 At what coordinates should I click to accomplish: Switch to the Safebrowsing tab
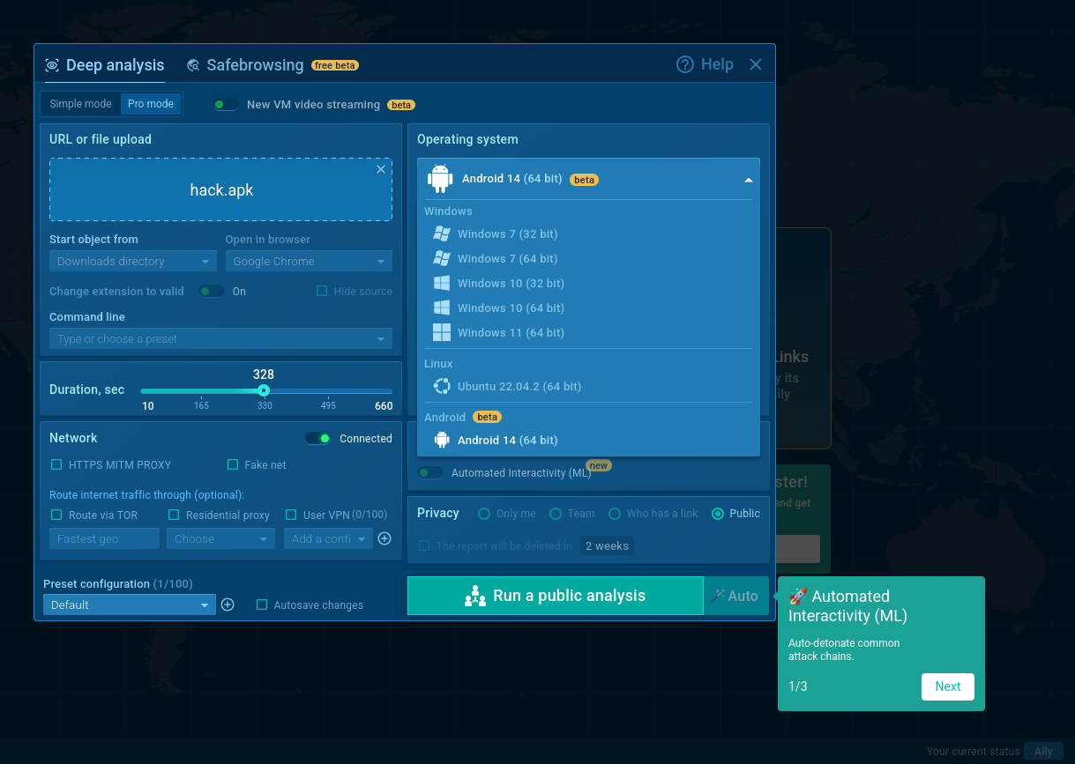click(x=272, y=65)
